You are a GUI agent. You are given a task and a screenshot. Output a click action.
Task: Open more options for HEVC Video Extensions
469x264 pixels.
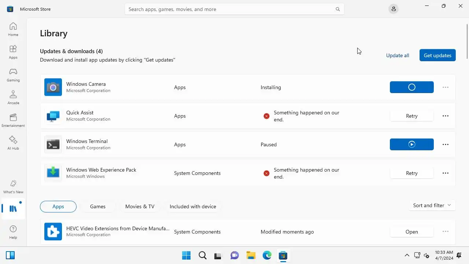[x=446, y=231]
